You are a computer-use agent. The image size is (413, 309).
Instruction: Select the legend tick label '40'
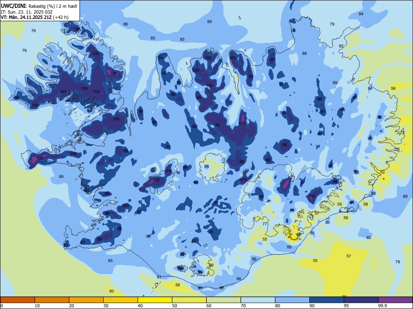point(140,306)
